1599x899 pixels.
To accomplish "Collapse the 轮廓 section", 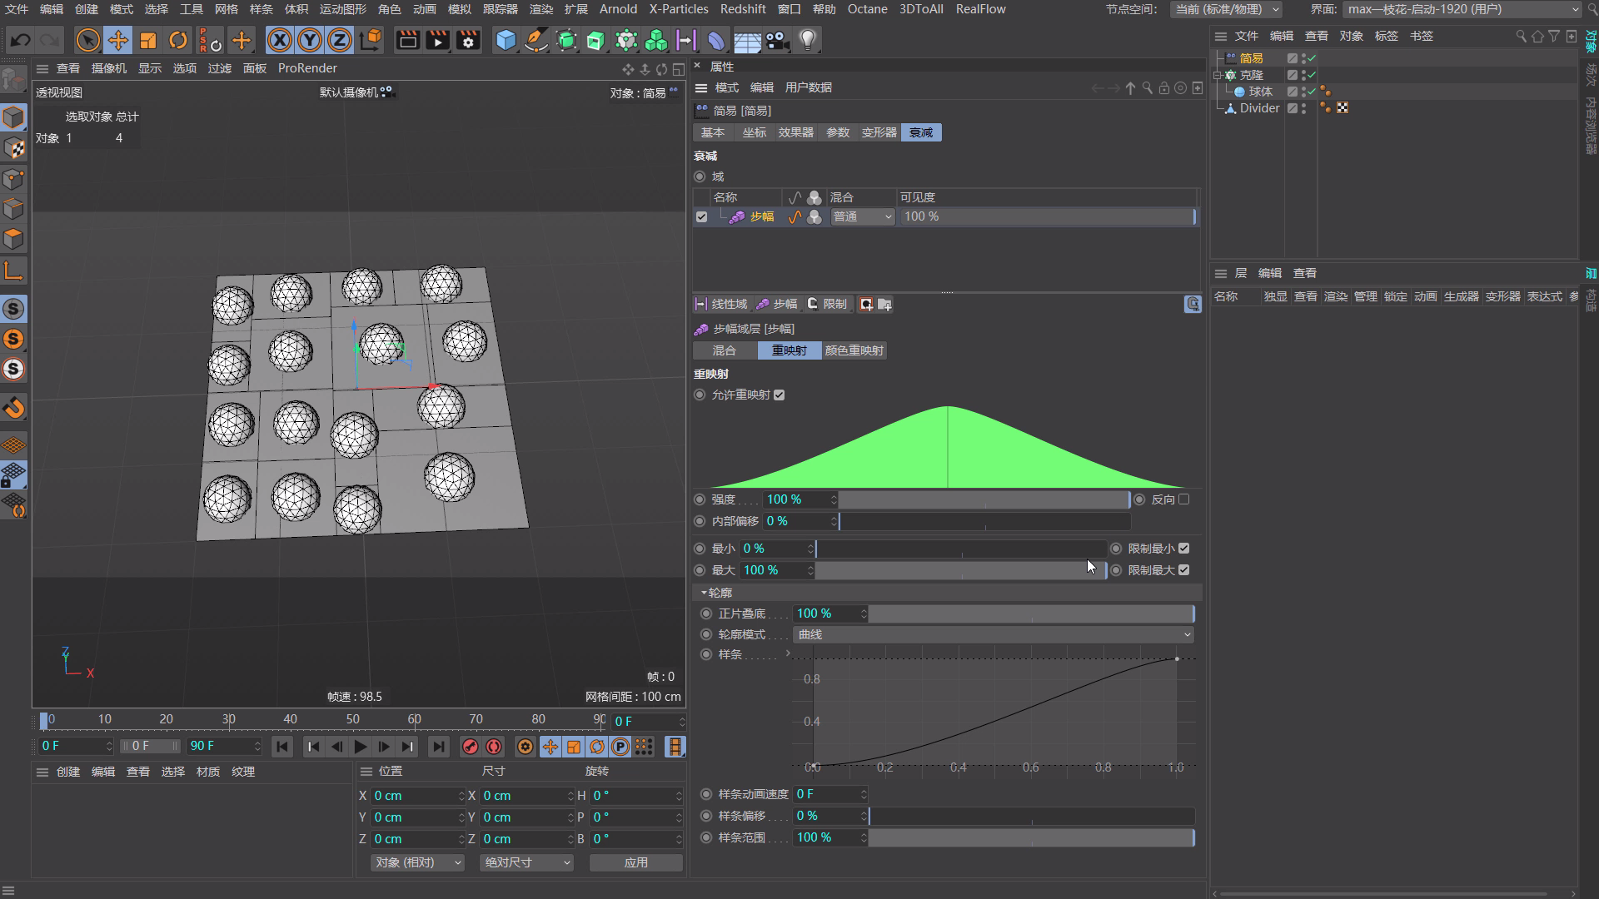I will [x=705, y=593].
